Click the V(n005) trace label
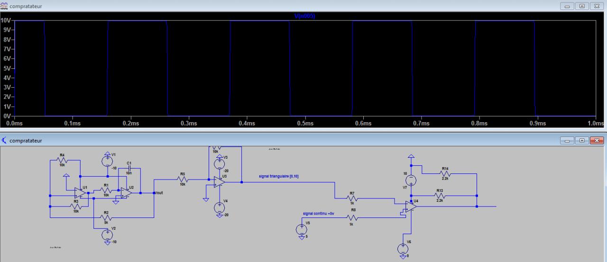Image resolution: width=607 pixels, height=262 pixels. pos(305,17)
